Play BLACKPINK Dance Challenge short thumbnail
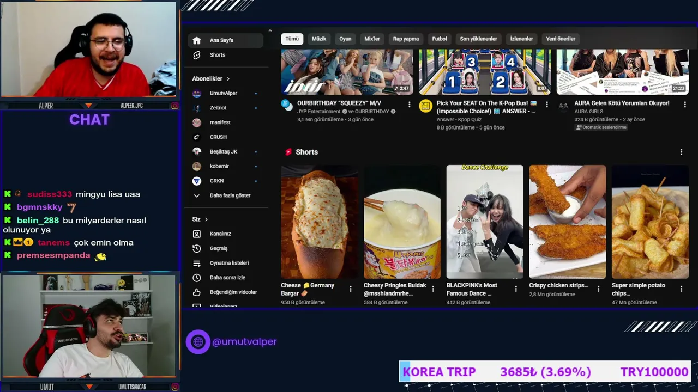Screen dimensions: 698x392 point(485,222)
